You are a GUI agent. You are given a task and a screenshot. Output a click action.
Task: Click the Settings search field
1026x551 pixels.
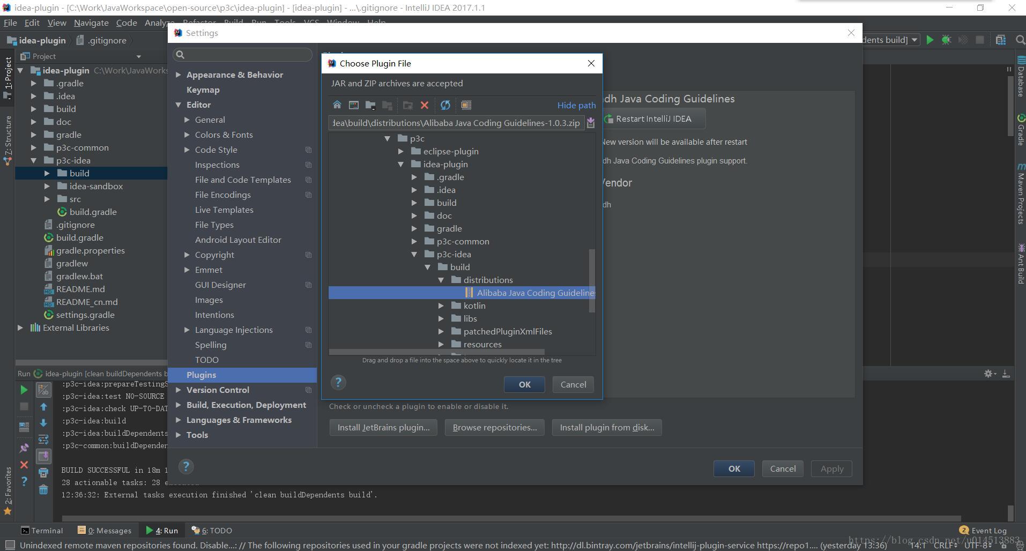242,54
